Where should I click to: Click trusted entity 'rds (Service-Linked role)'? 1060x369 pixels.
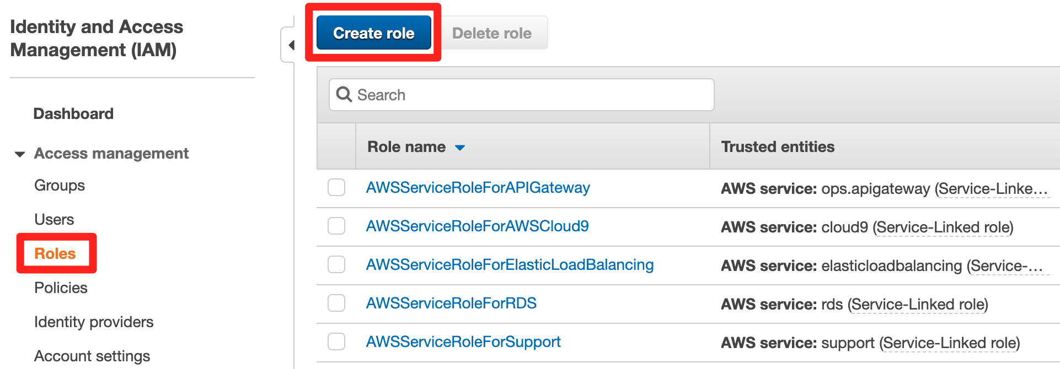click(x=905, y=305)
